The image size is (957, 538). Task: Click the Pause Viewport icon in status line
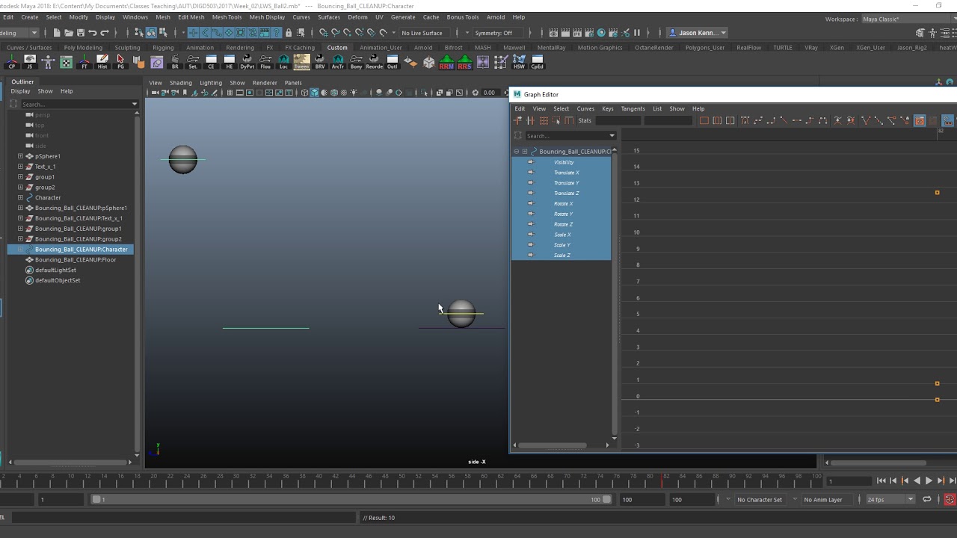click(637, 33)
